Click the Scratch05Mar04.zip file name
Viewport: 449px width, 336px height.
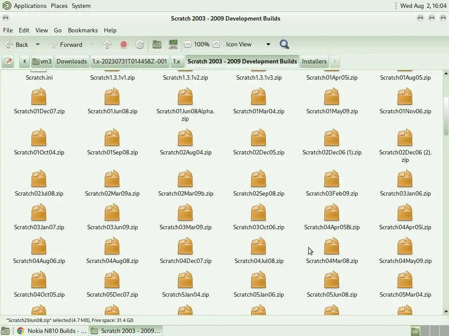click(405, 294)
